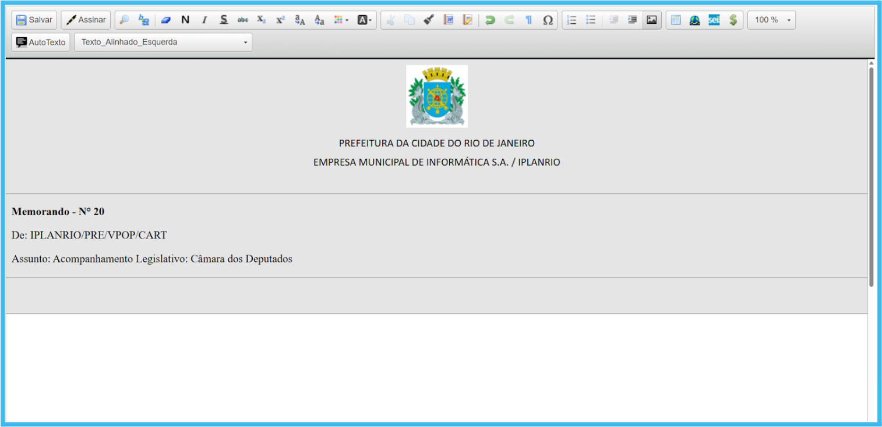This screenshot has height=427, width=882.
Task: Click the insert image icon
Action: [652, 20]
